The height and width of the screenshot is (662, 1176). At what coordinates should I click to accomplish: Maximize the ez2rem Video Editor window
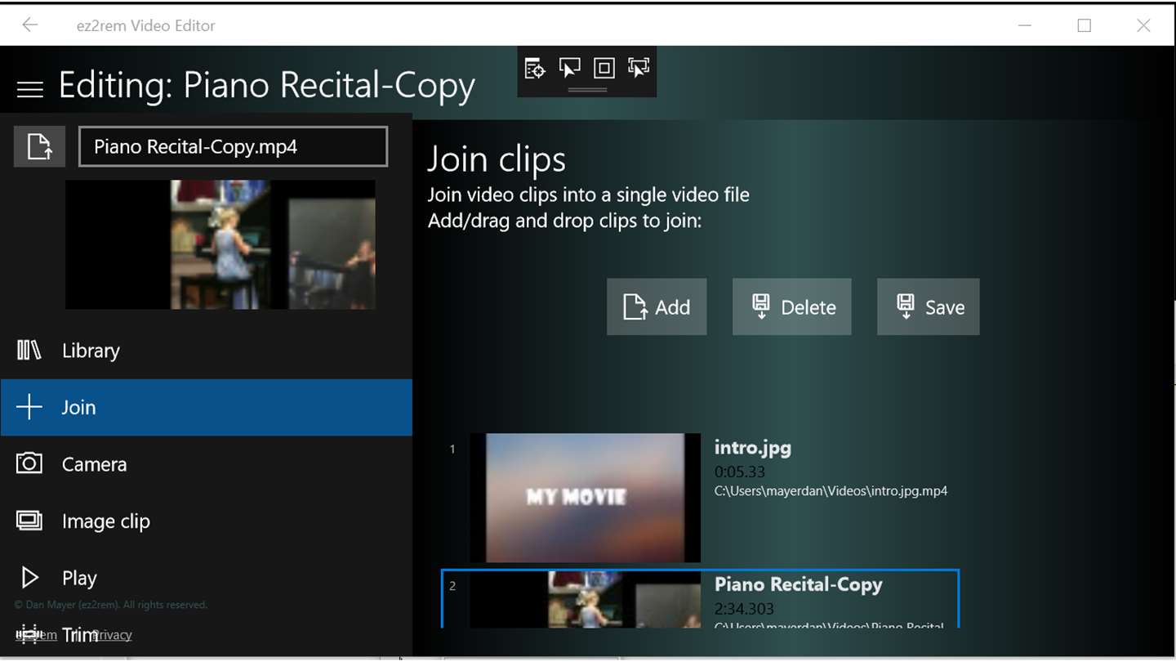[1085, 25]
